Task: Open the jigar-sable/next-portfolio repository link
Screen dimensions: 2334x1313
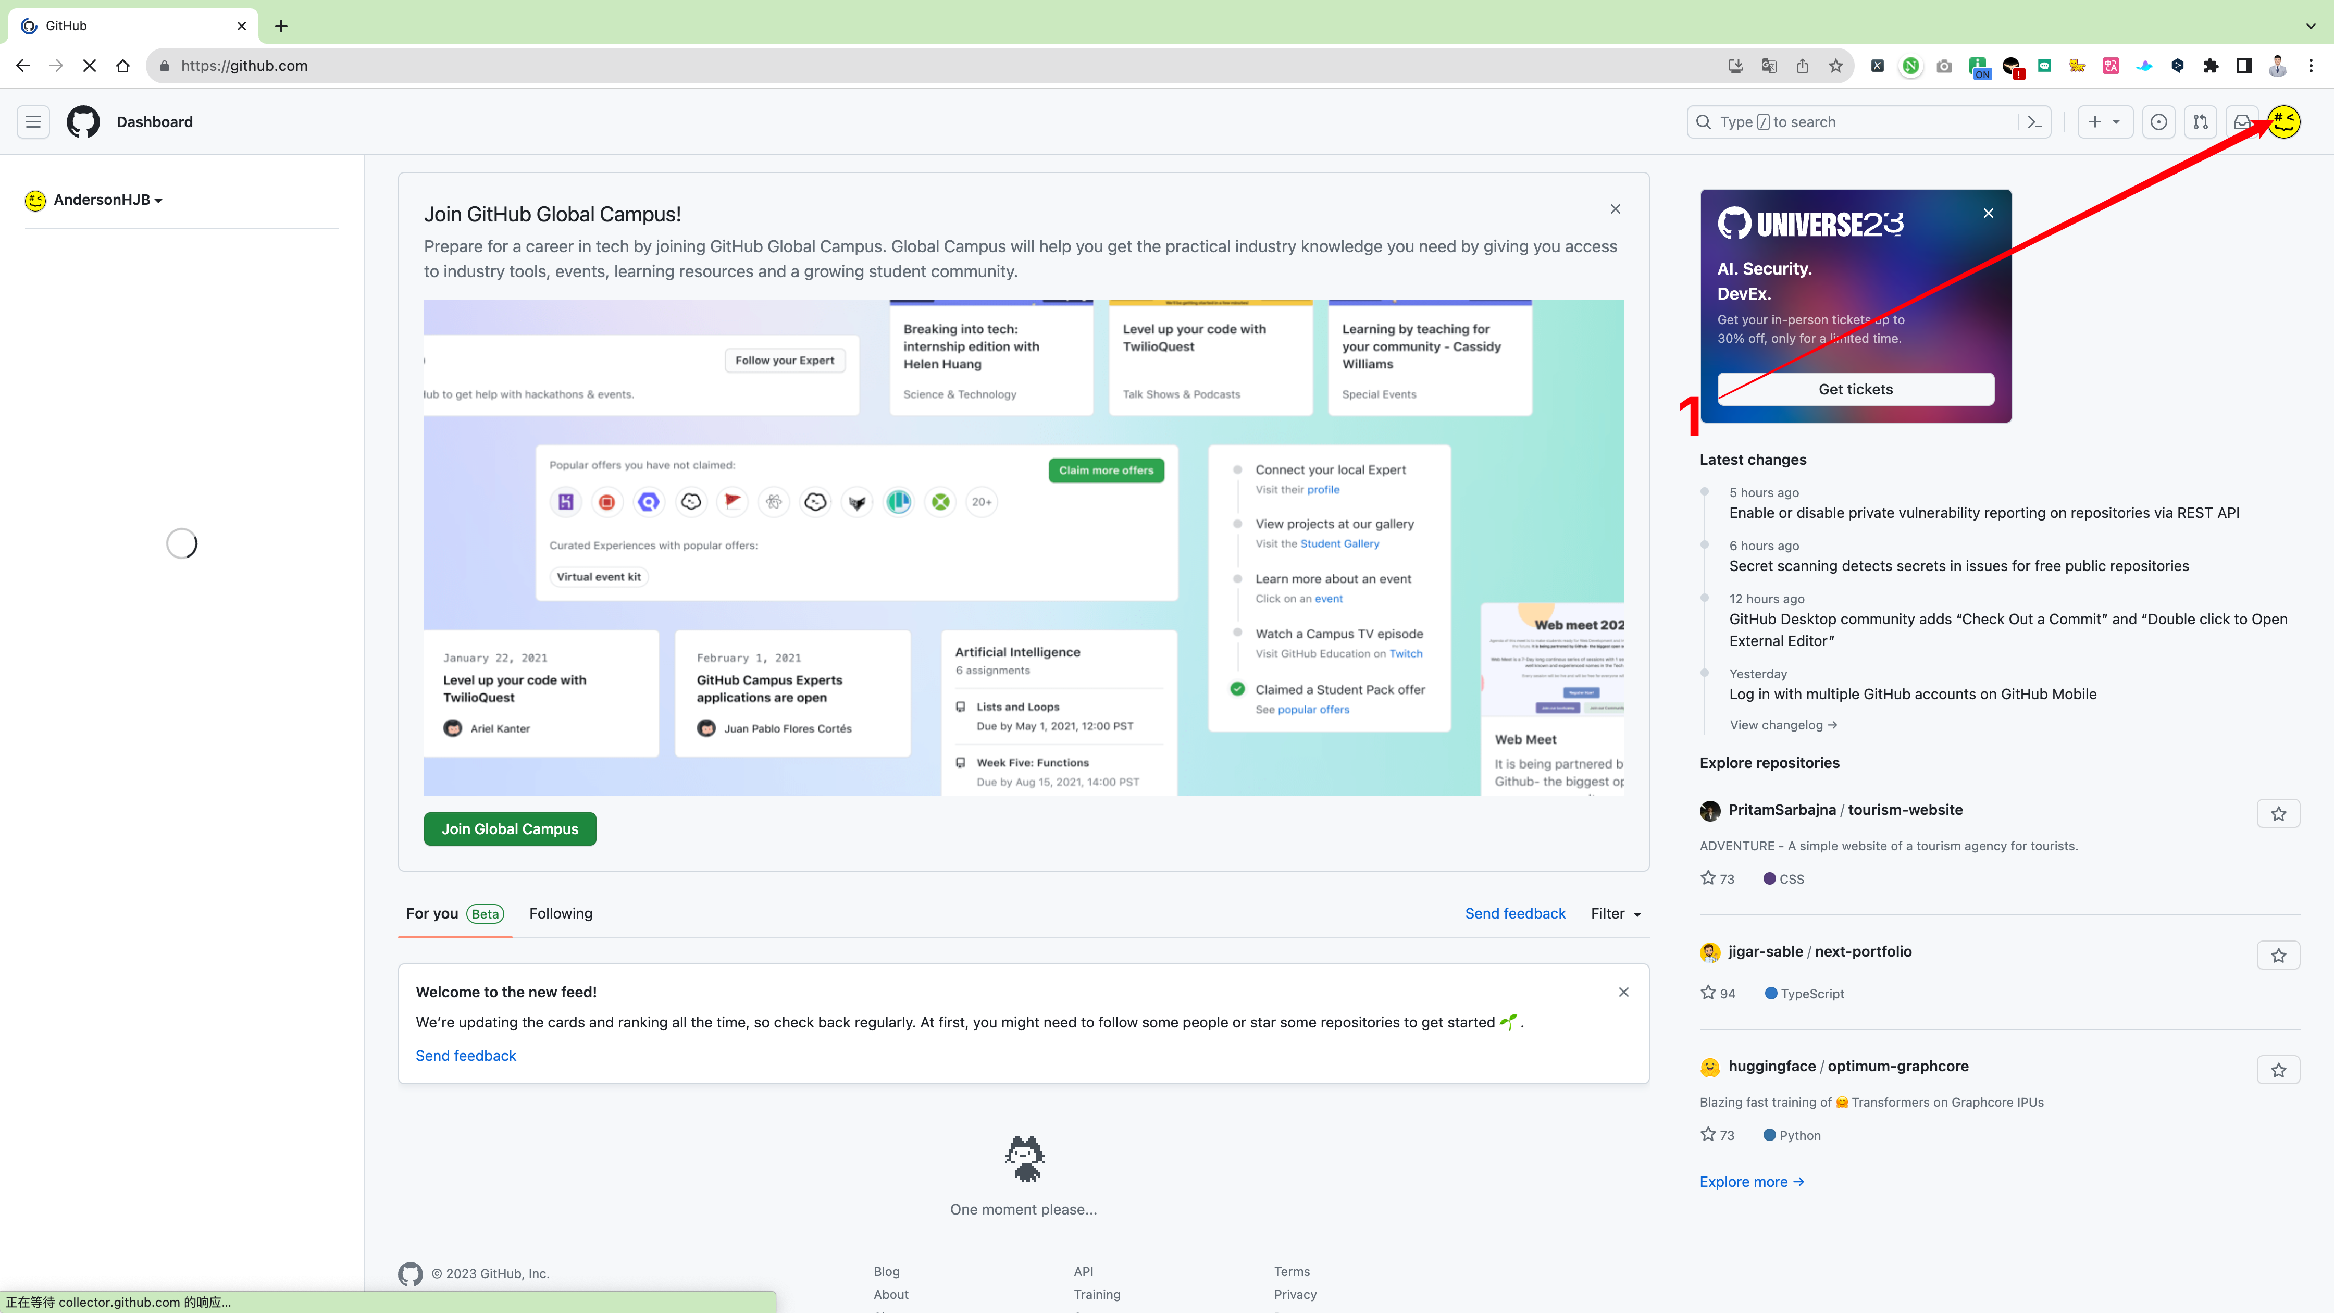Action: coord(1820,951)
